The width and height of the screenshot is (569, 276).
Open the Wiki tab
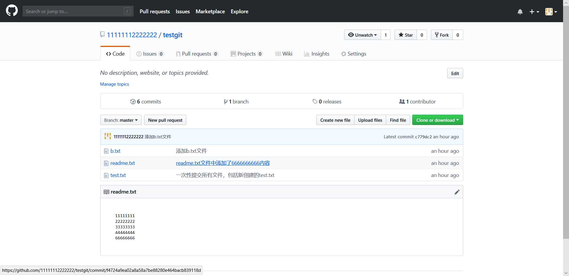click(284, 54)
